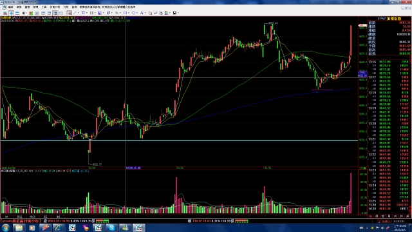Select the rectangle drawing tool

point(125,13)
